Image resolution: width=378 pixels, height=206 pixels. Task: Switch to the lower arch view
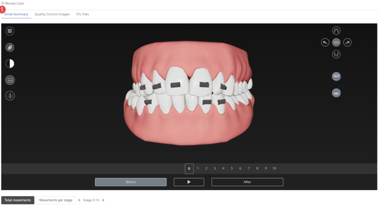pyautogui.click(x=336, y=54)
